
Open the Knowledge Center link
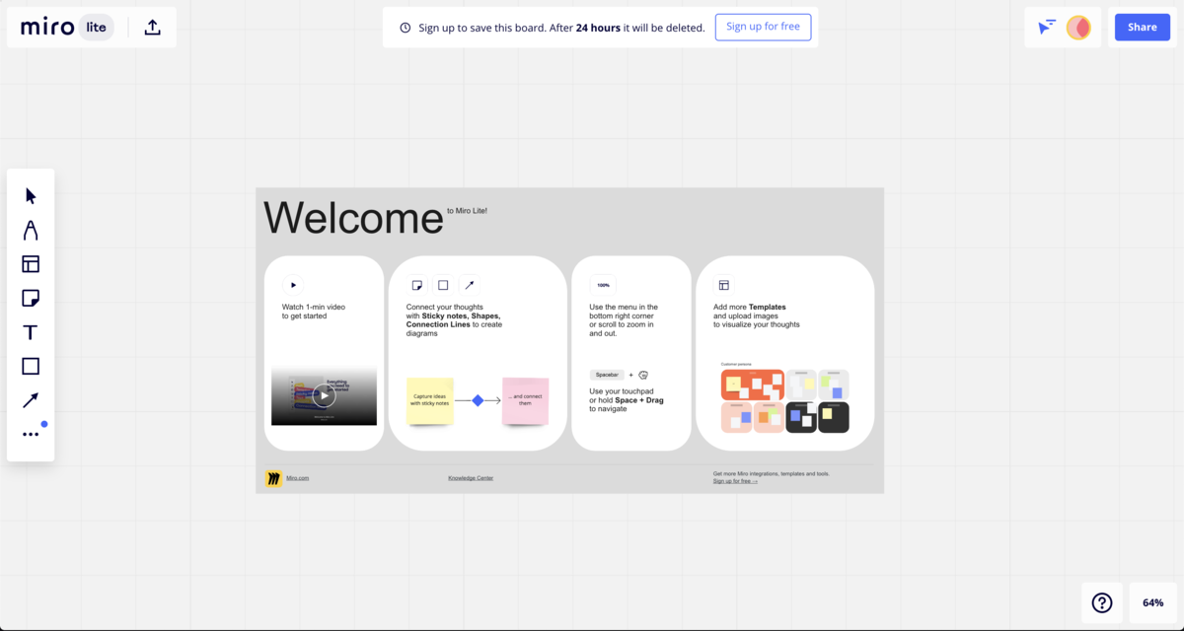pos(471,478)
